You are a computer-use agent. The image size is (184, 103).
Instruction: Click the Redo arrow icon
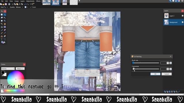[x=28, y=4]
